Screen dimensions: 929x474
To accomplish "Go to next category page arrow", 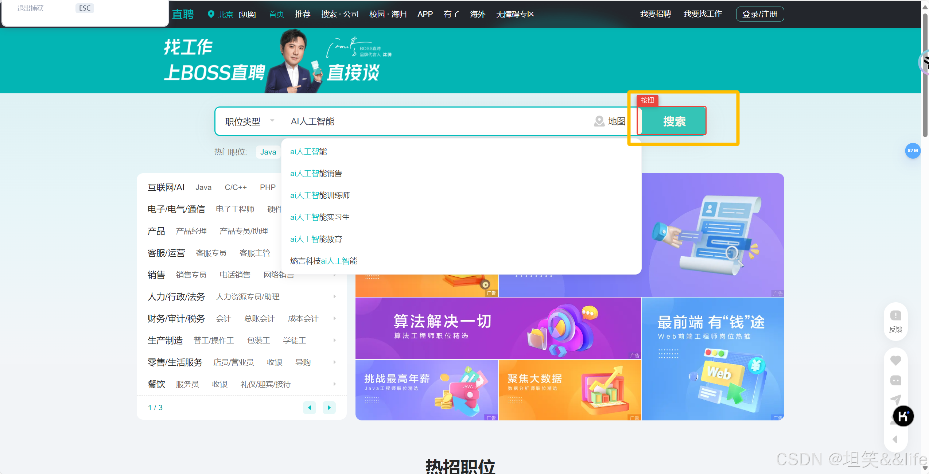I will point(329,407).
